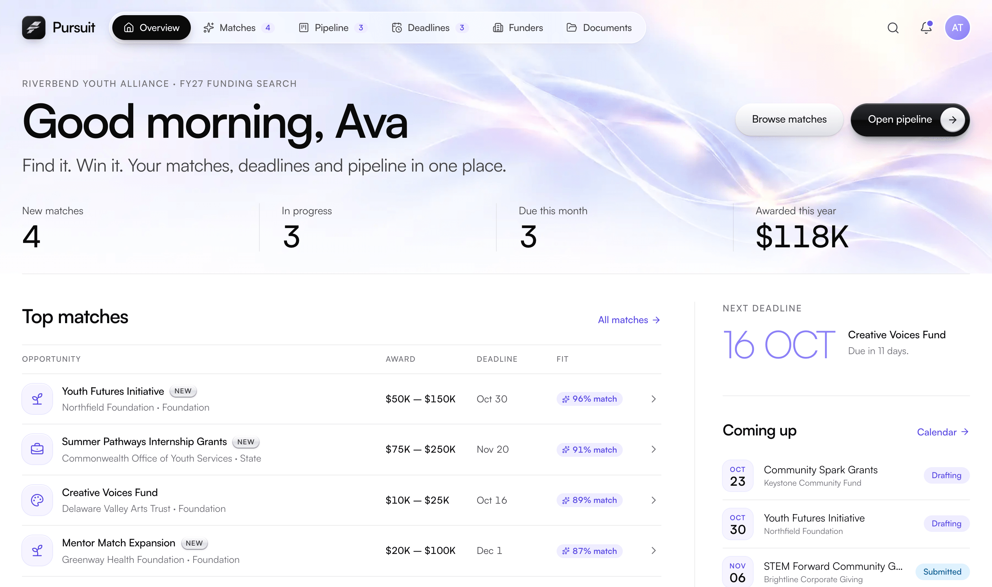This screenshot has width=992, height=587.
Task: Click the 91% match badge
Action: coord(589,450)
